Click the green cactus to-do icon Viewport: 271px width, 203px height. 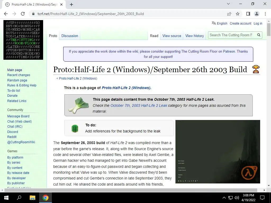pyautogui.click(x=75, y=128)
